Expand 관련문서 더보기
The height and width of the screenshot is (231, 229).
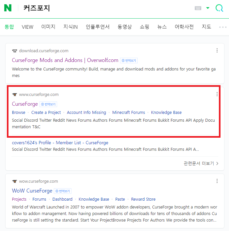[x=201, y=163]
